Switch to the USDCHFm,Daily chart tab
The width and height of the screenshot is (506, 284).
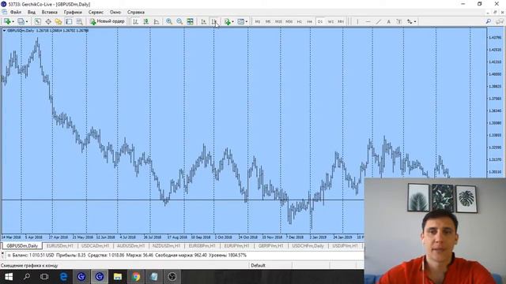coord(308,246)
